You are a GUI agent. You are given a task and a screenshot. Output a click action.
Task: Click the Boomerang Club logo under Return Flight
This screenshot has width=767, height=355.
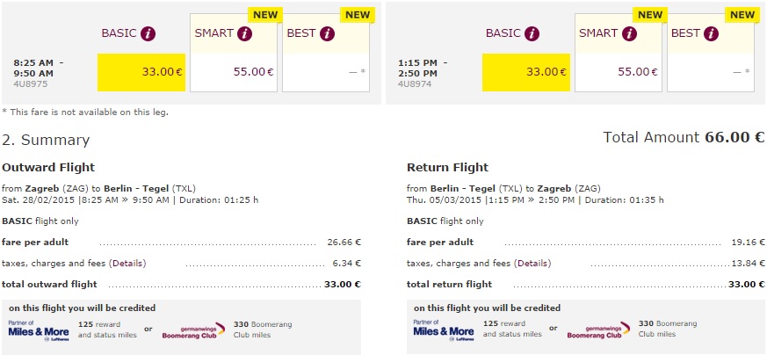599,330
